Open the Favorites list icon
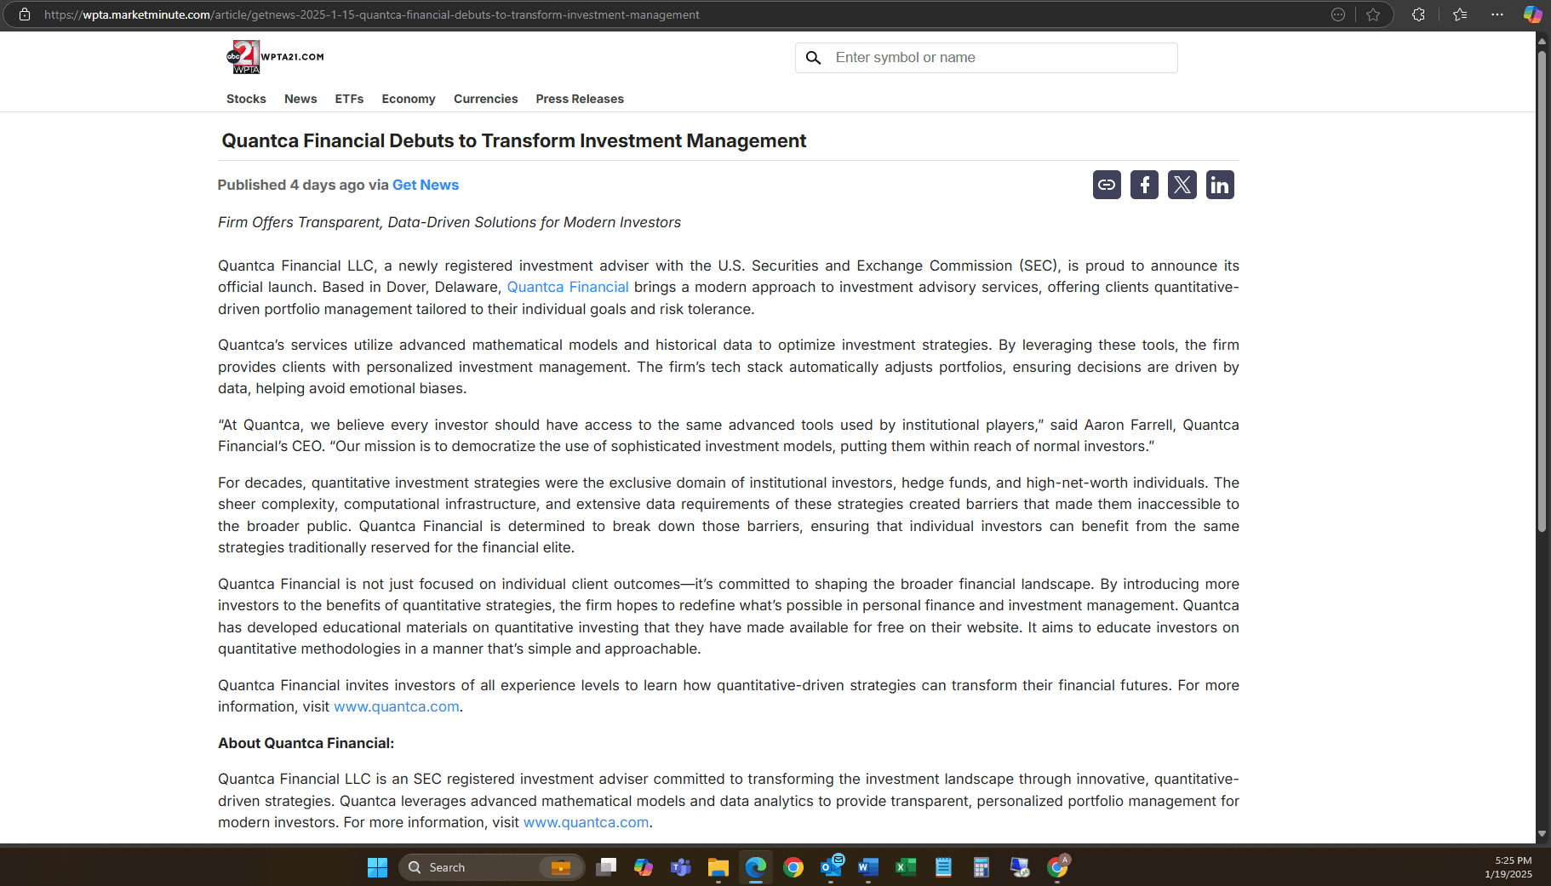The width and height of the screenshot is (1551, 886). click(1460, 14)
